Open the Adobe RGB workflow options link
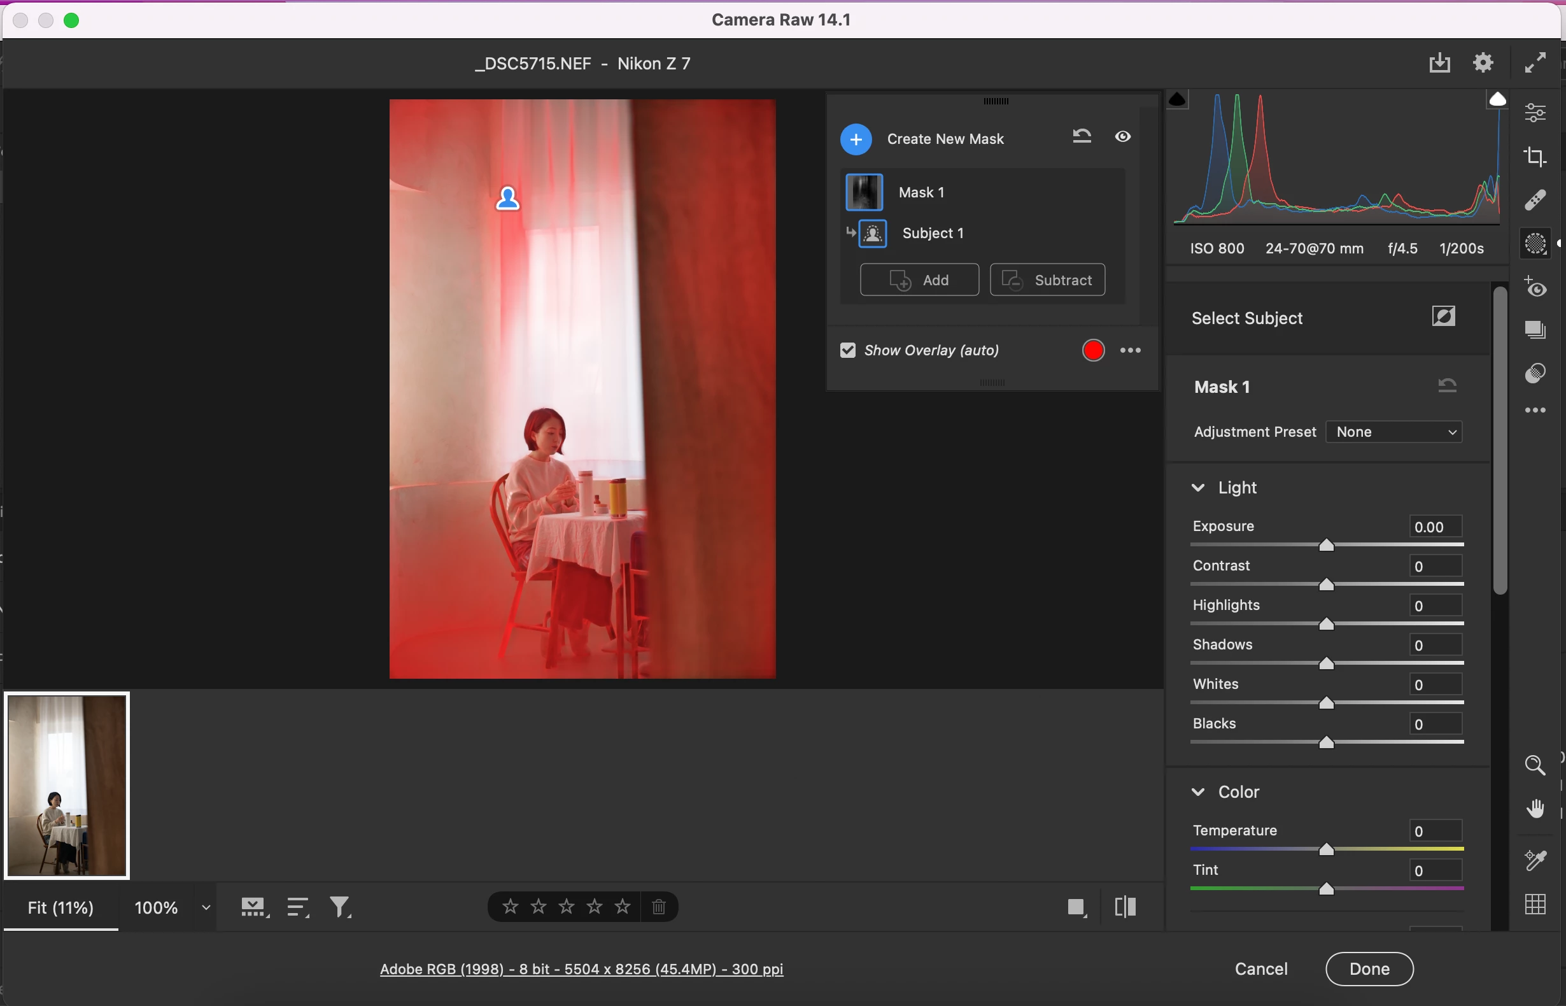The height and width of the screenshot is (1006, 1566). [x=581, y=969]
